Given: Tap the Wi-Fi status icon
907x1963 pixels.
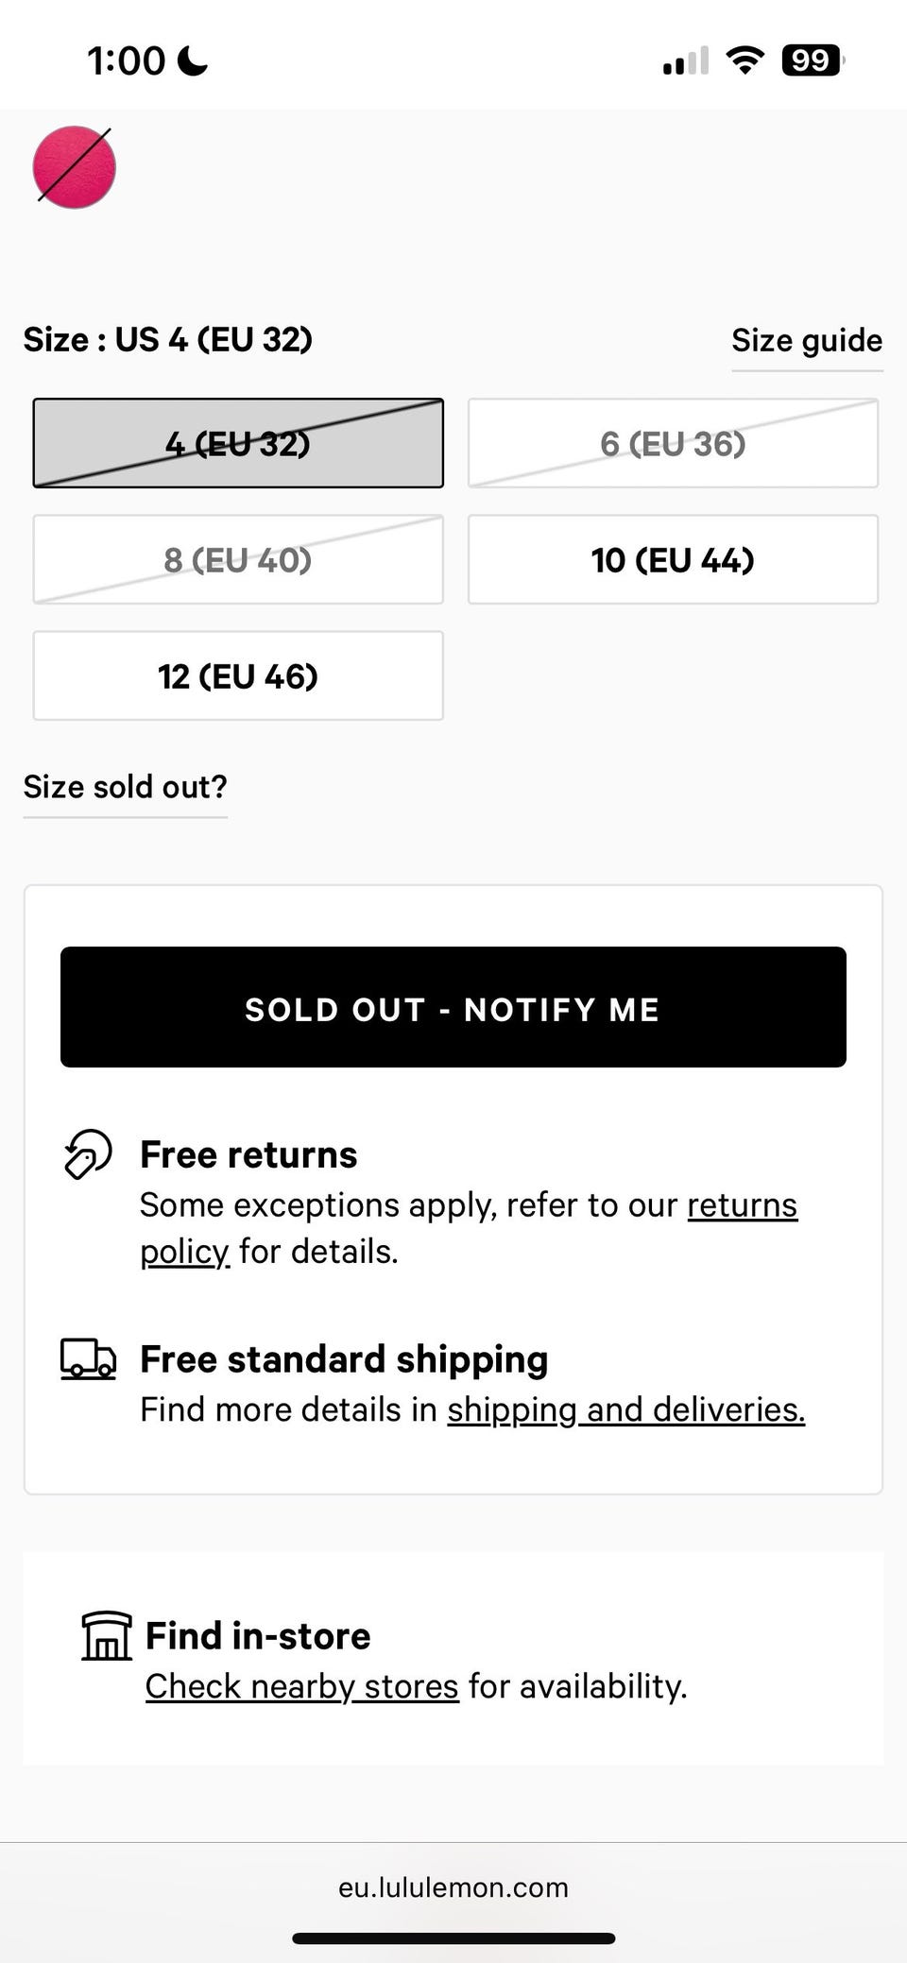Looking at the screenshot, I should point(744,60).
